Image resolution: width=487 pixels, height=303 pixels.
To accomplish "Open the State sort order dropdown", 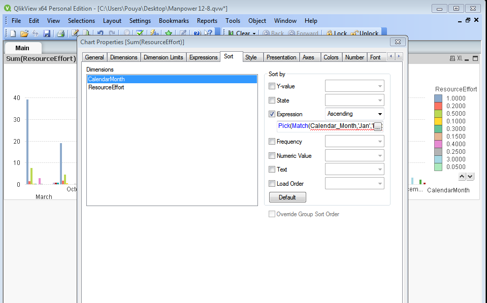I will coord(354,100).
